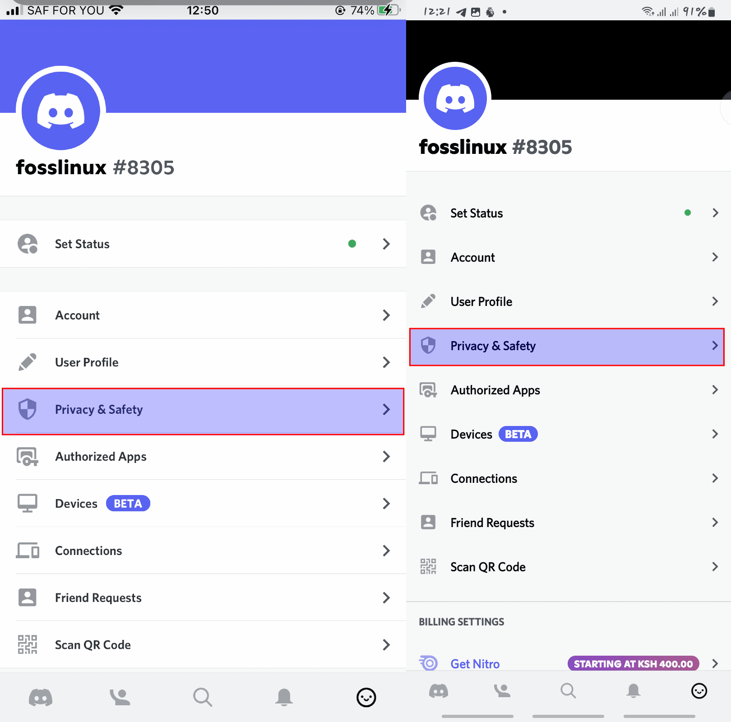Tap Scan QR Code label in right screen
Viewport: 731px width, 722px height.
(x=488, y=567)
